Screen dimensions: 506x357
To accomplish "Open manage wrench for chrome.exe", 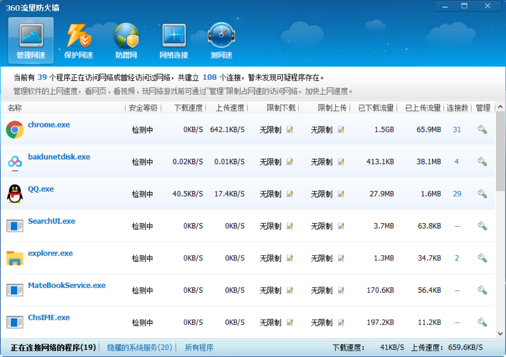I will coord(483,129).
